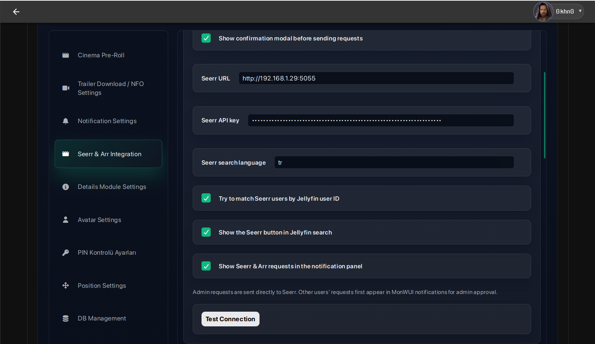The image size is (595, 344).
Task: Open the GkhnG user avatar
Action: [x=543, y=11]
